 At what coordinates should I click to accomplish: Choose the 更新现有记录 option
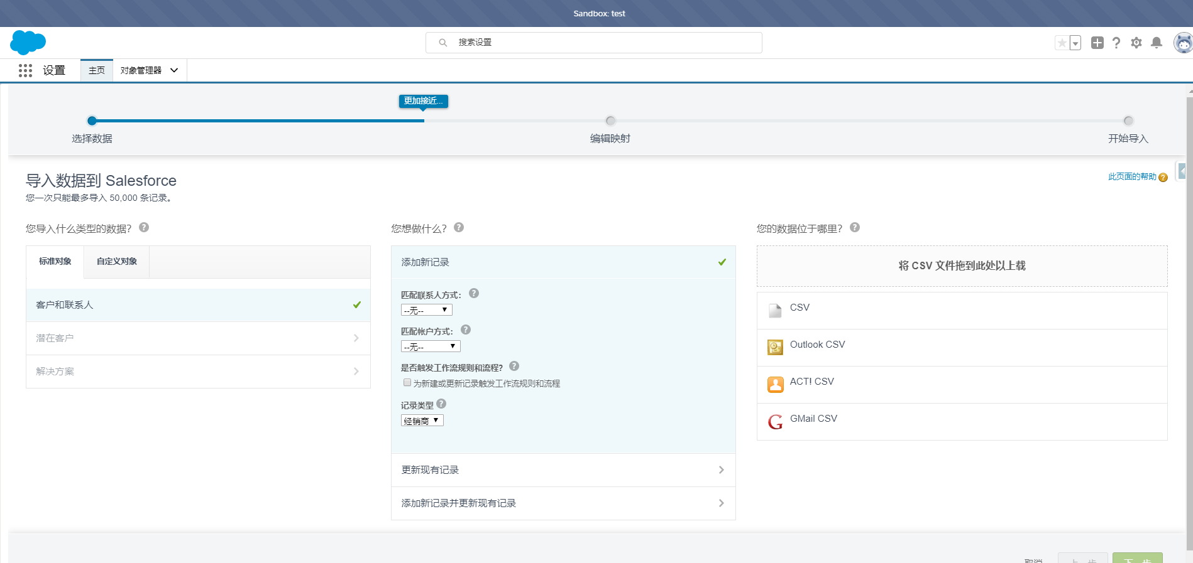pos(563,470)
